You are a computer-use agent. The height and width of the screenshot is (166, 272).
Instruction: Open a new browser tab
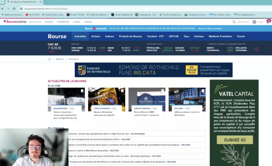coord(46,2)
